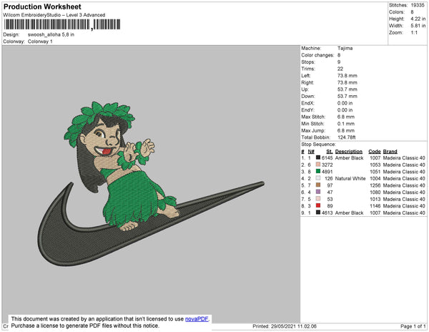
Task: Click the EndY value '0.00 in'
Action: pyautogui.click(x=345, y=110)
